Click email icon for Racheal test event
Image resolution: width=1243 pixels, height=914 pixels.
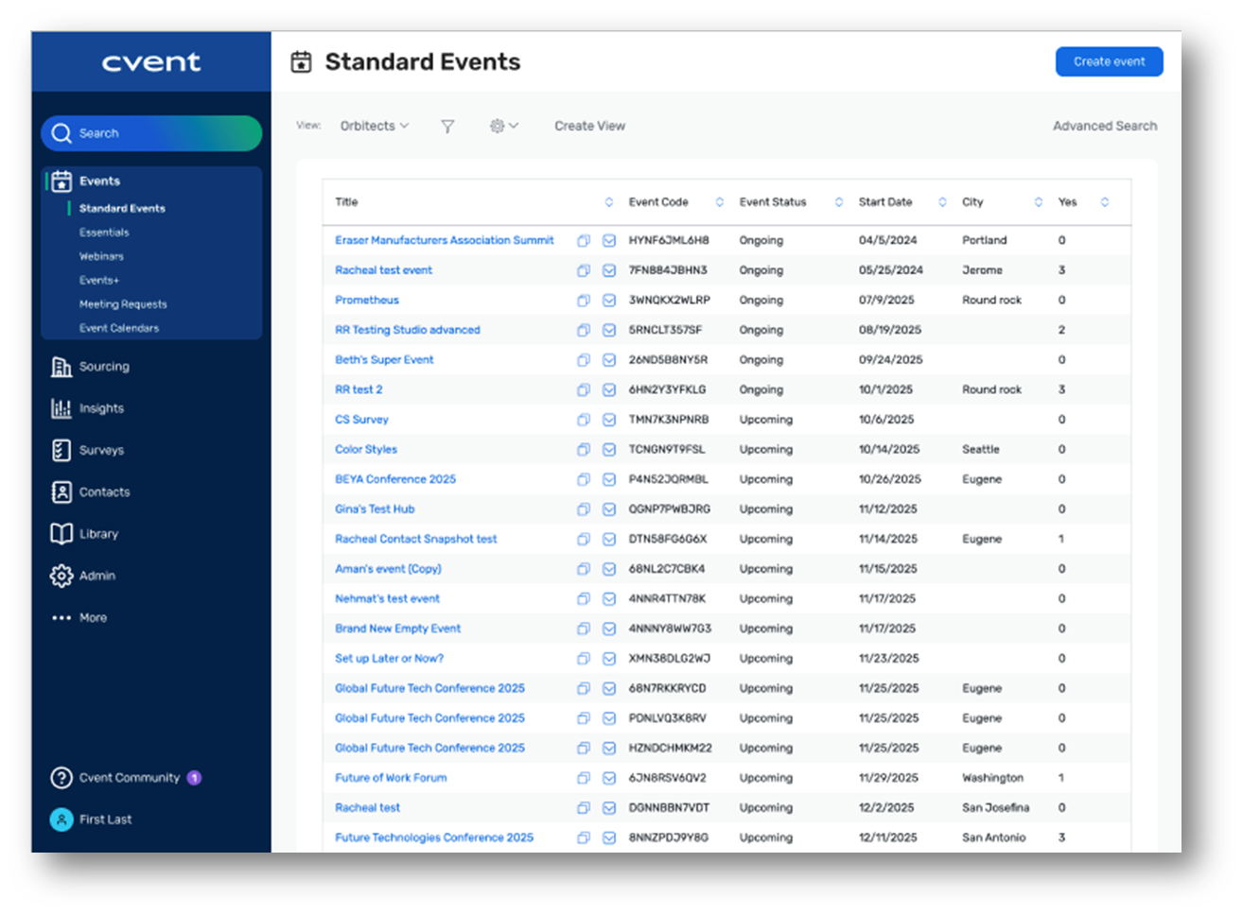609,270
